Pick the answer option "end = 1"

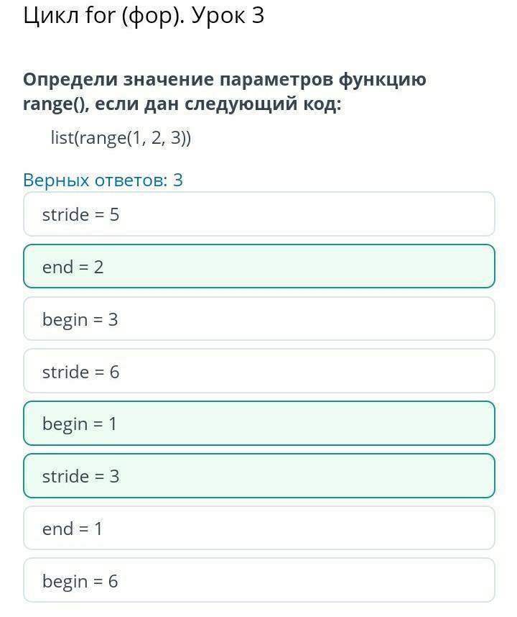coord(258,529)
